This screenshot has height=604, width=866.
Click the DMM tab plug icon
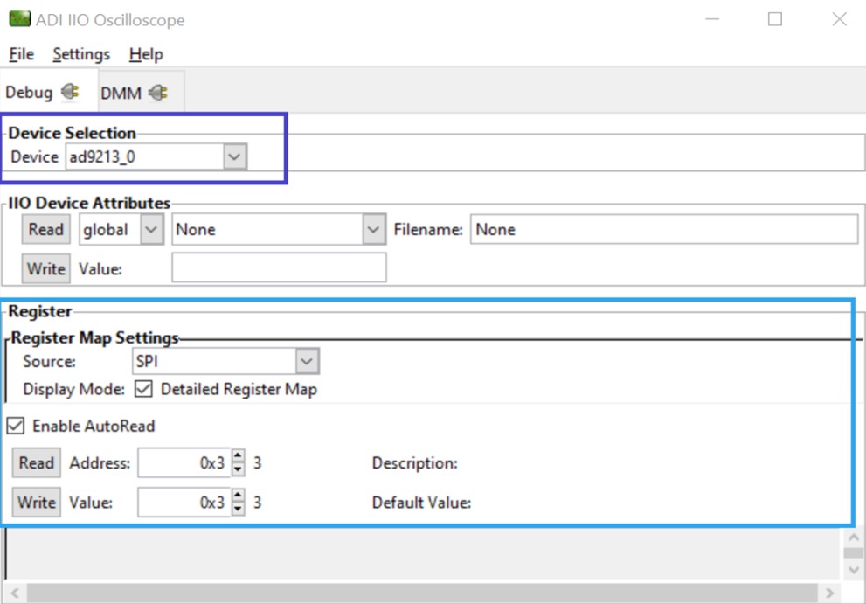coord(158,92)
